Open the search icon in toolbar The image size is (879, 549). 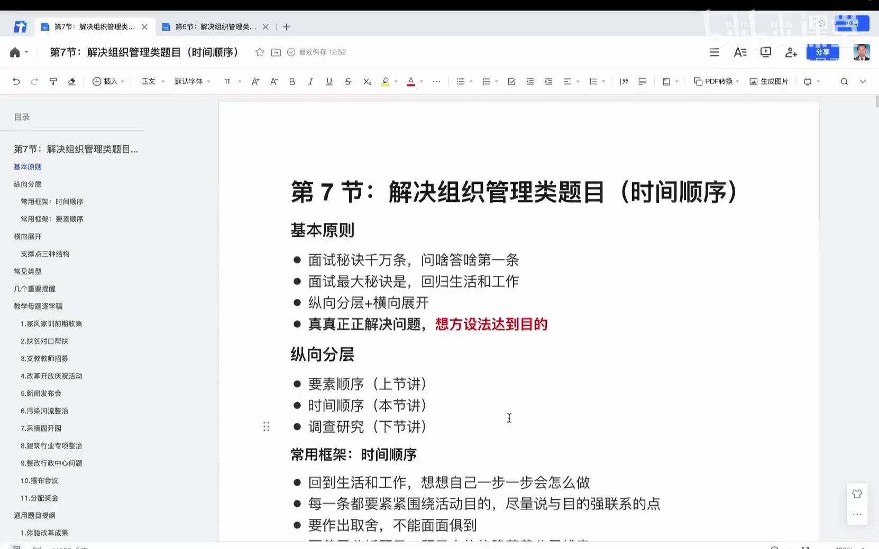(844, 81)
